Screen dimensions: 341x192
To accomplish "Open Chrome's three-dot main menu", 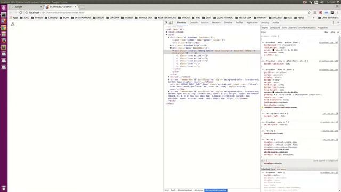I will pos(338,13).
